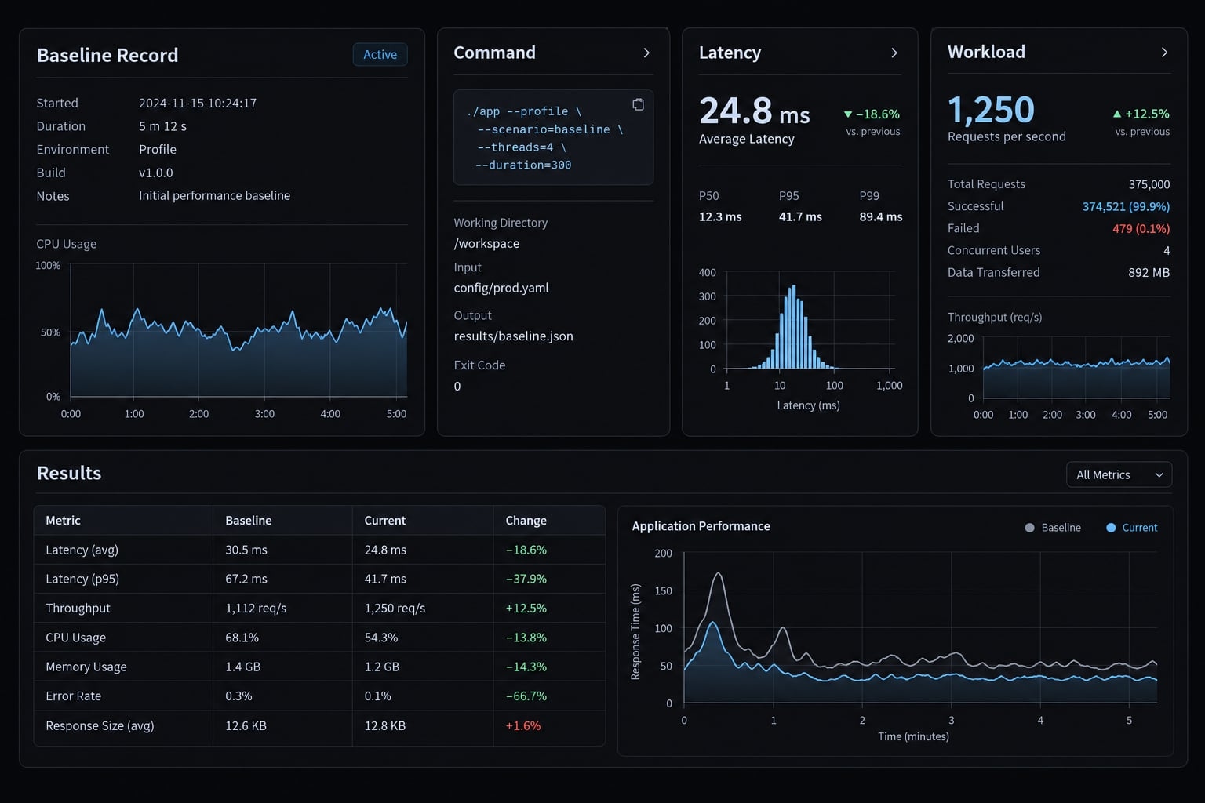Select the Latency (p95) metric row

[319, 579]
